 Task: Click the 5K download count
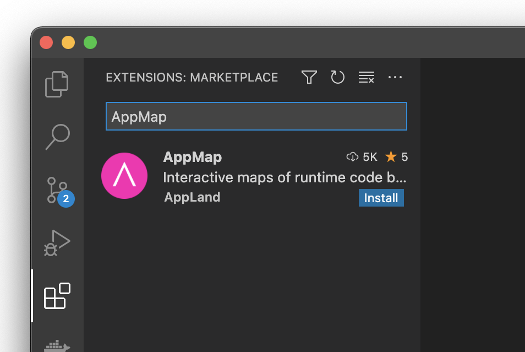point(362,157)
